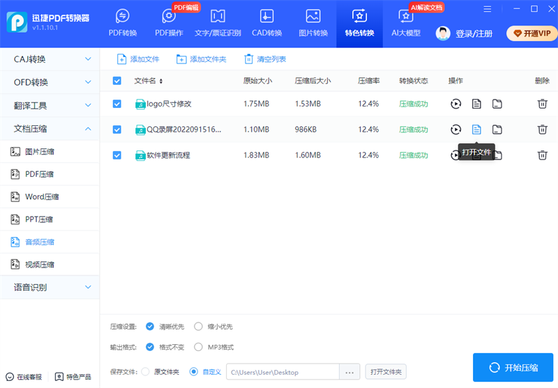Open output folder for logo尺寸修改
Viewport: 558px width, 388px height.
pyautogui.click(x=497, y=104)
